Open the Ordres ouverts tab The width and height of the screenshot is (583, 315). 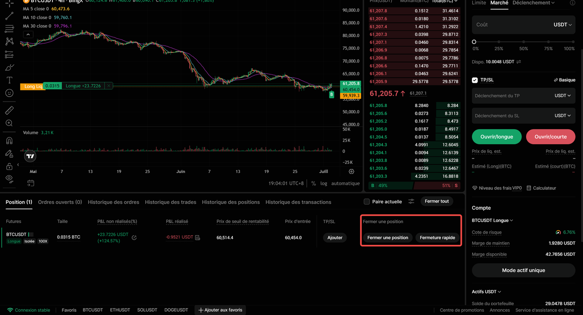tap(60, 202)
